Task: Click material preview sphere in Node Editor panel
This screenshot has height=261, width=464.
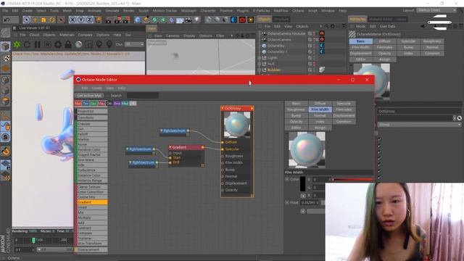Action: [x=307, y=150]
